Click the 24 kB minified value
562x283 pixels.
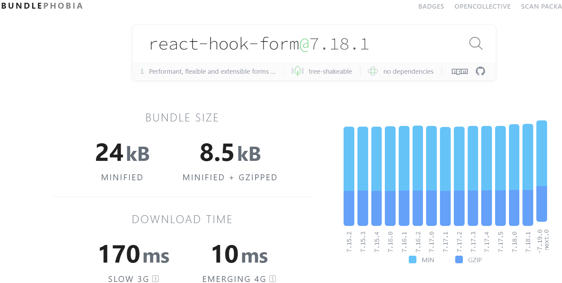point(122,153)
